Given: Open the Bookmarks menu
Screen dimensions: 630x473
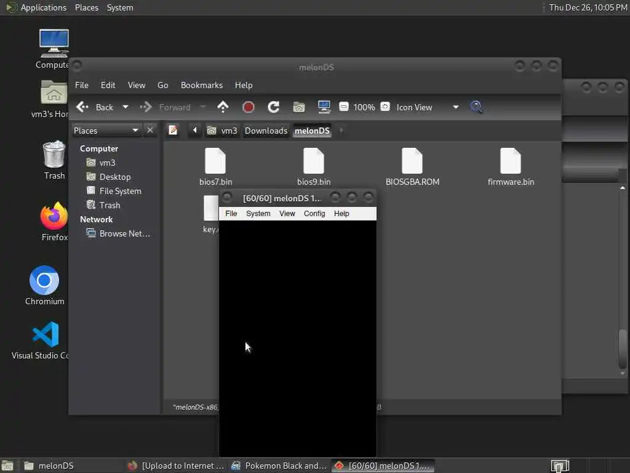Looking at the screenshot, I should coord(202,85).
